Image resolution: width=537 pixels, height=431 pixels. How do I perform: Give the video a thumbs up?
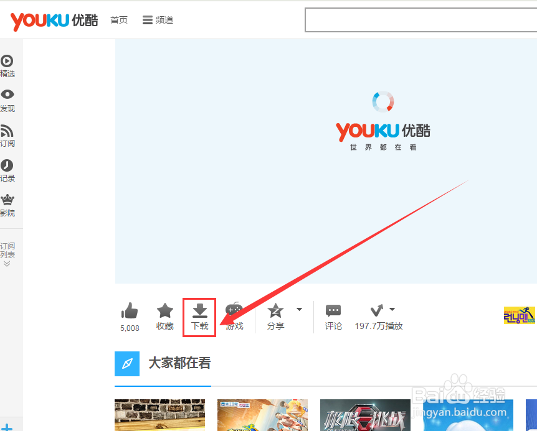(129, 309)
